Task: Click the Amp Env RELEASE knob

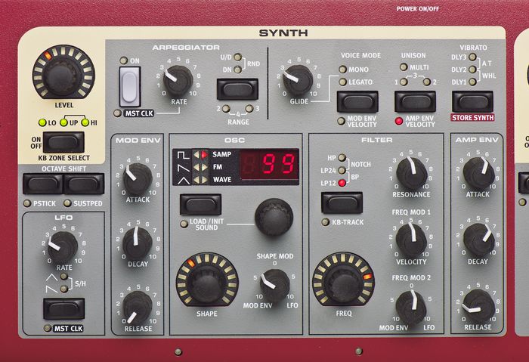Action: (x=478, y=305)
